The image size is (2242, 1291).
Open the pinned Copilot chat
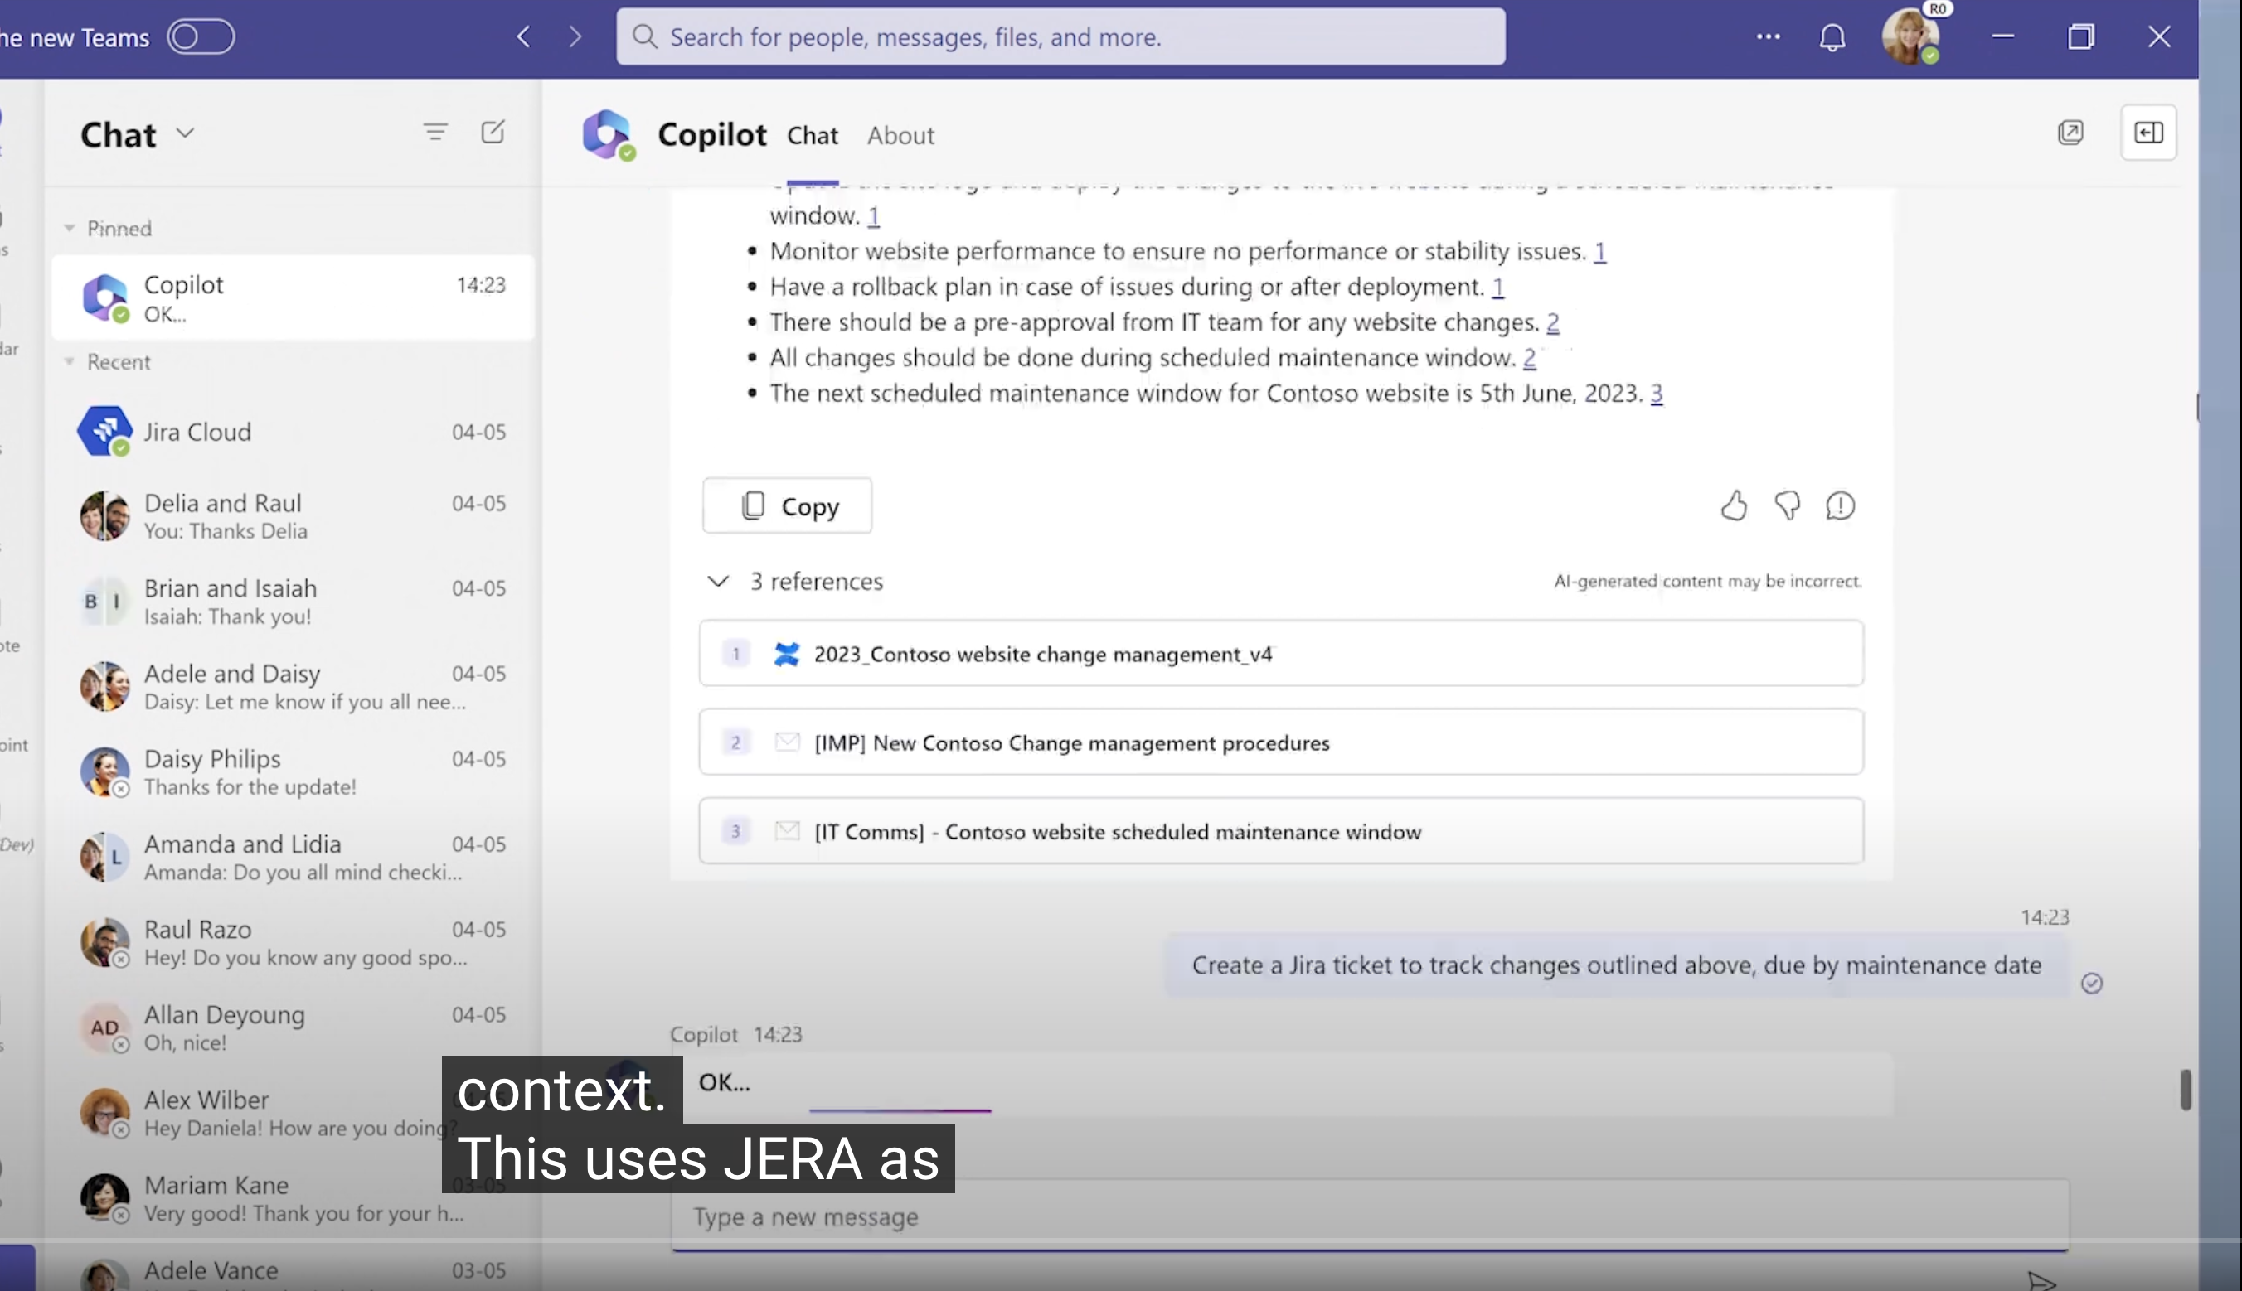[293, 298]
